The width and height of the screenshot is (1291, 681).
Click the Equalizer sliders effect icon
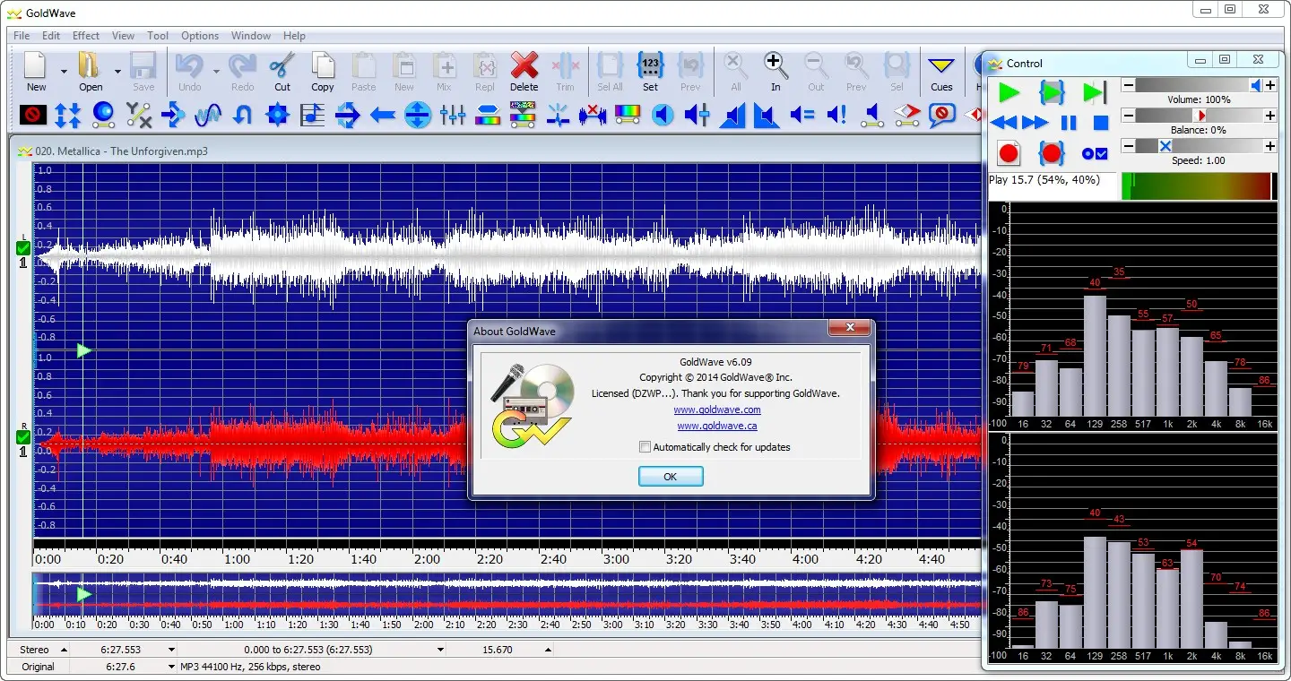[x=453, y=115]
